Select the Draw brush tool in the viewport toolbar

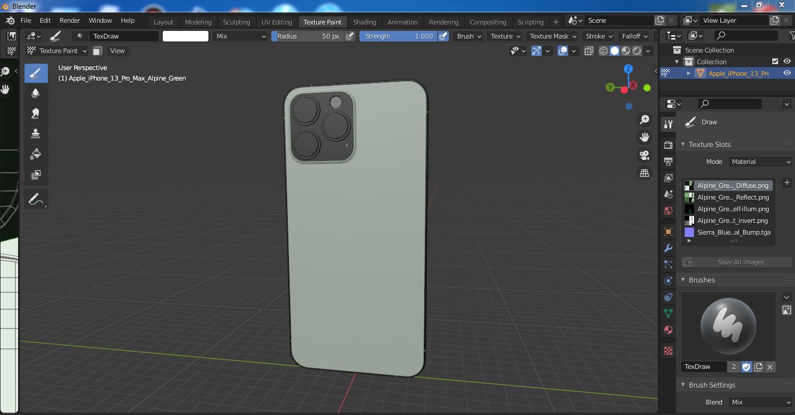pyautogui.click(x=36, y=73)
